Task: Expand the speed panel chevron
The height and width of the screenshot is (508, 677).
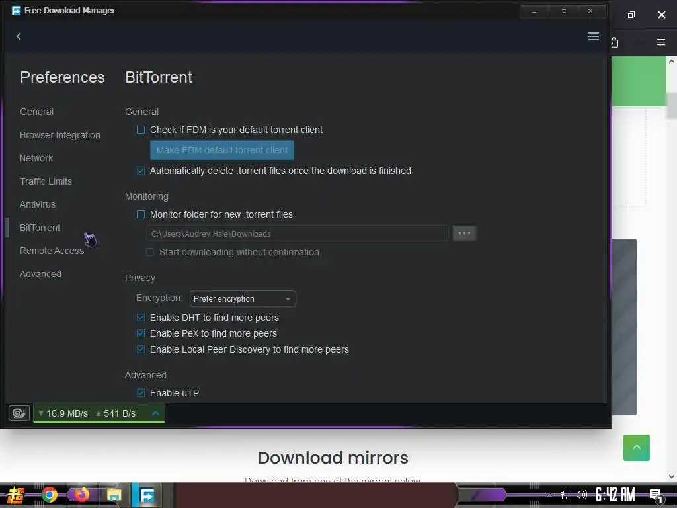Action: (155, 413)
